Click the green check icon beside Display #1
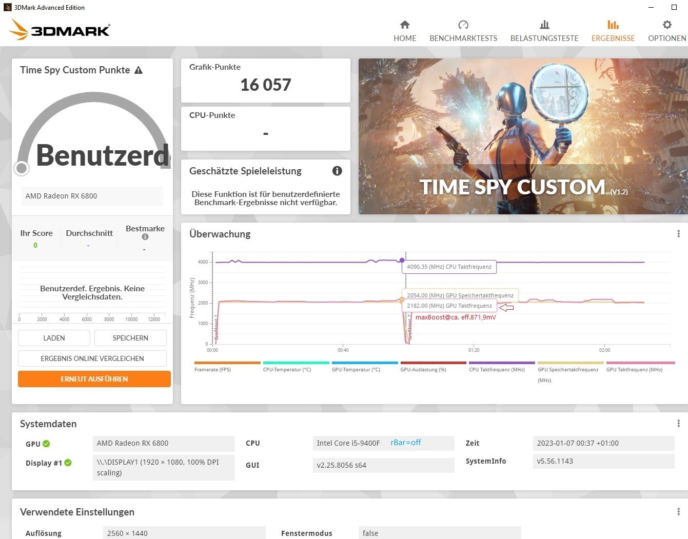 [x=68, y=463]
